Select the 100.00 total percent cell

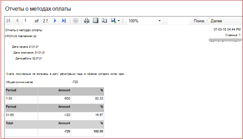tap(87, 132)
